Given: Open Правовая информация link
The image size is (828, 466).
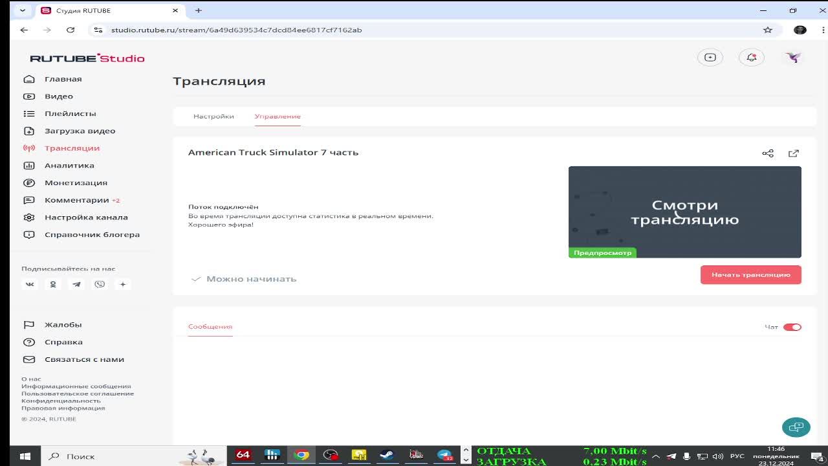Looking at the screenshot, I should pos(63,408).
